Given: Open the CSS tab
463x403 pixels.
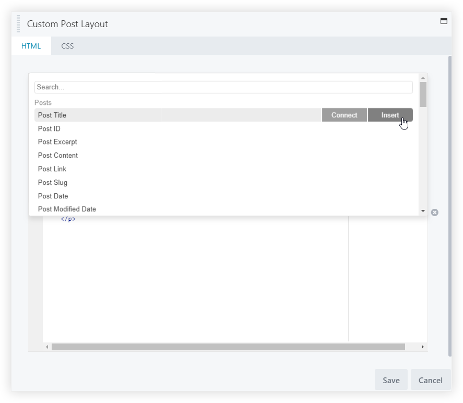Looking at the screenshot, I should click(x=67, y=46).
